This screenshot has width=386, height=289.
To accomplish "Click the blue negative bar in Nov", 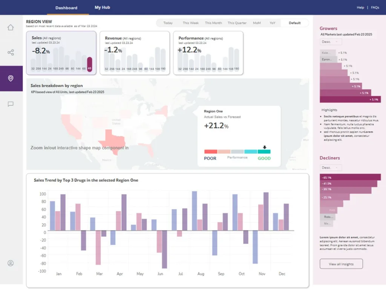I will (255, 247).
